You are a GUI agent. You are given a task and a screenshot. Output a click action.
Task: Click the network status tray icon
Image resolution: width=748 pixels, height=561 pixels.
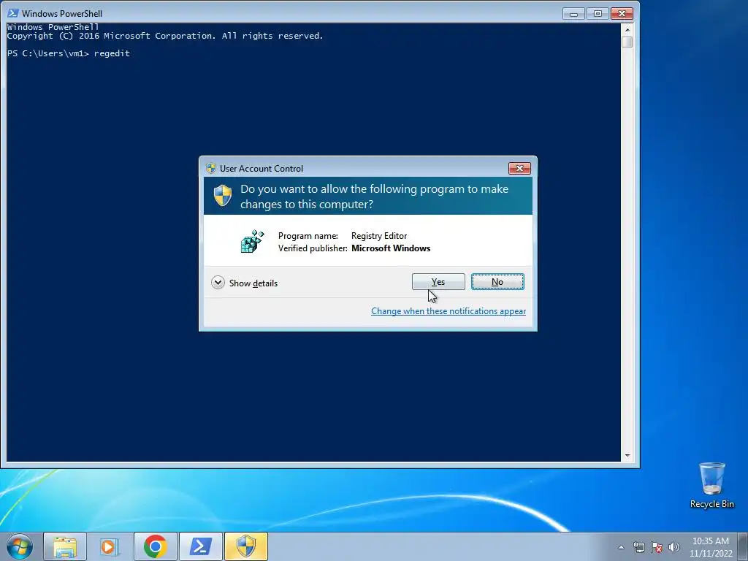click(x=638, y=547)
